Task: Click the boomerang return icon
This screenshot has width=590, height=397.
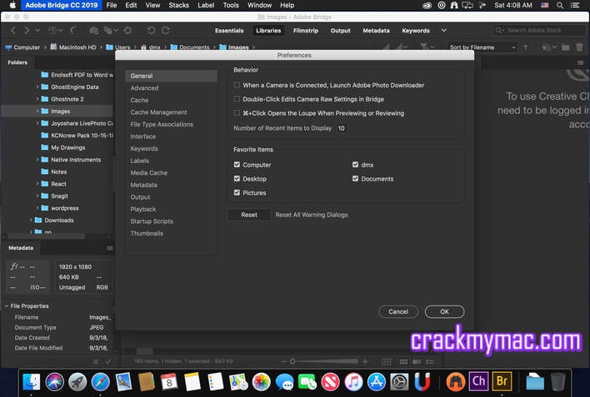Action: [x=73, y=31]
